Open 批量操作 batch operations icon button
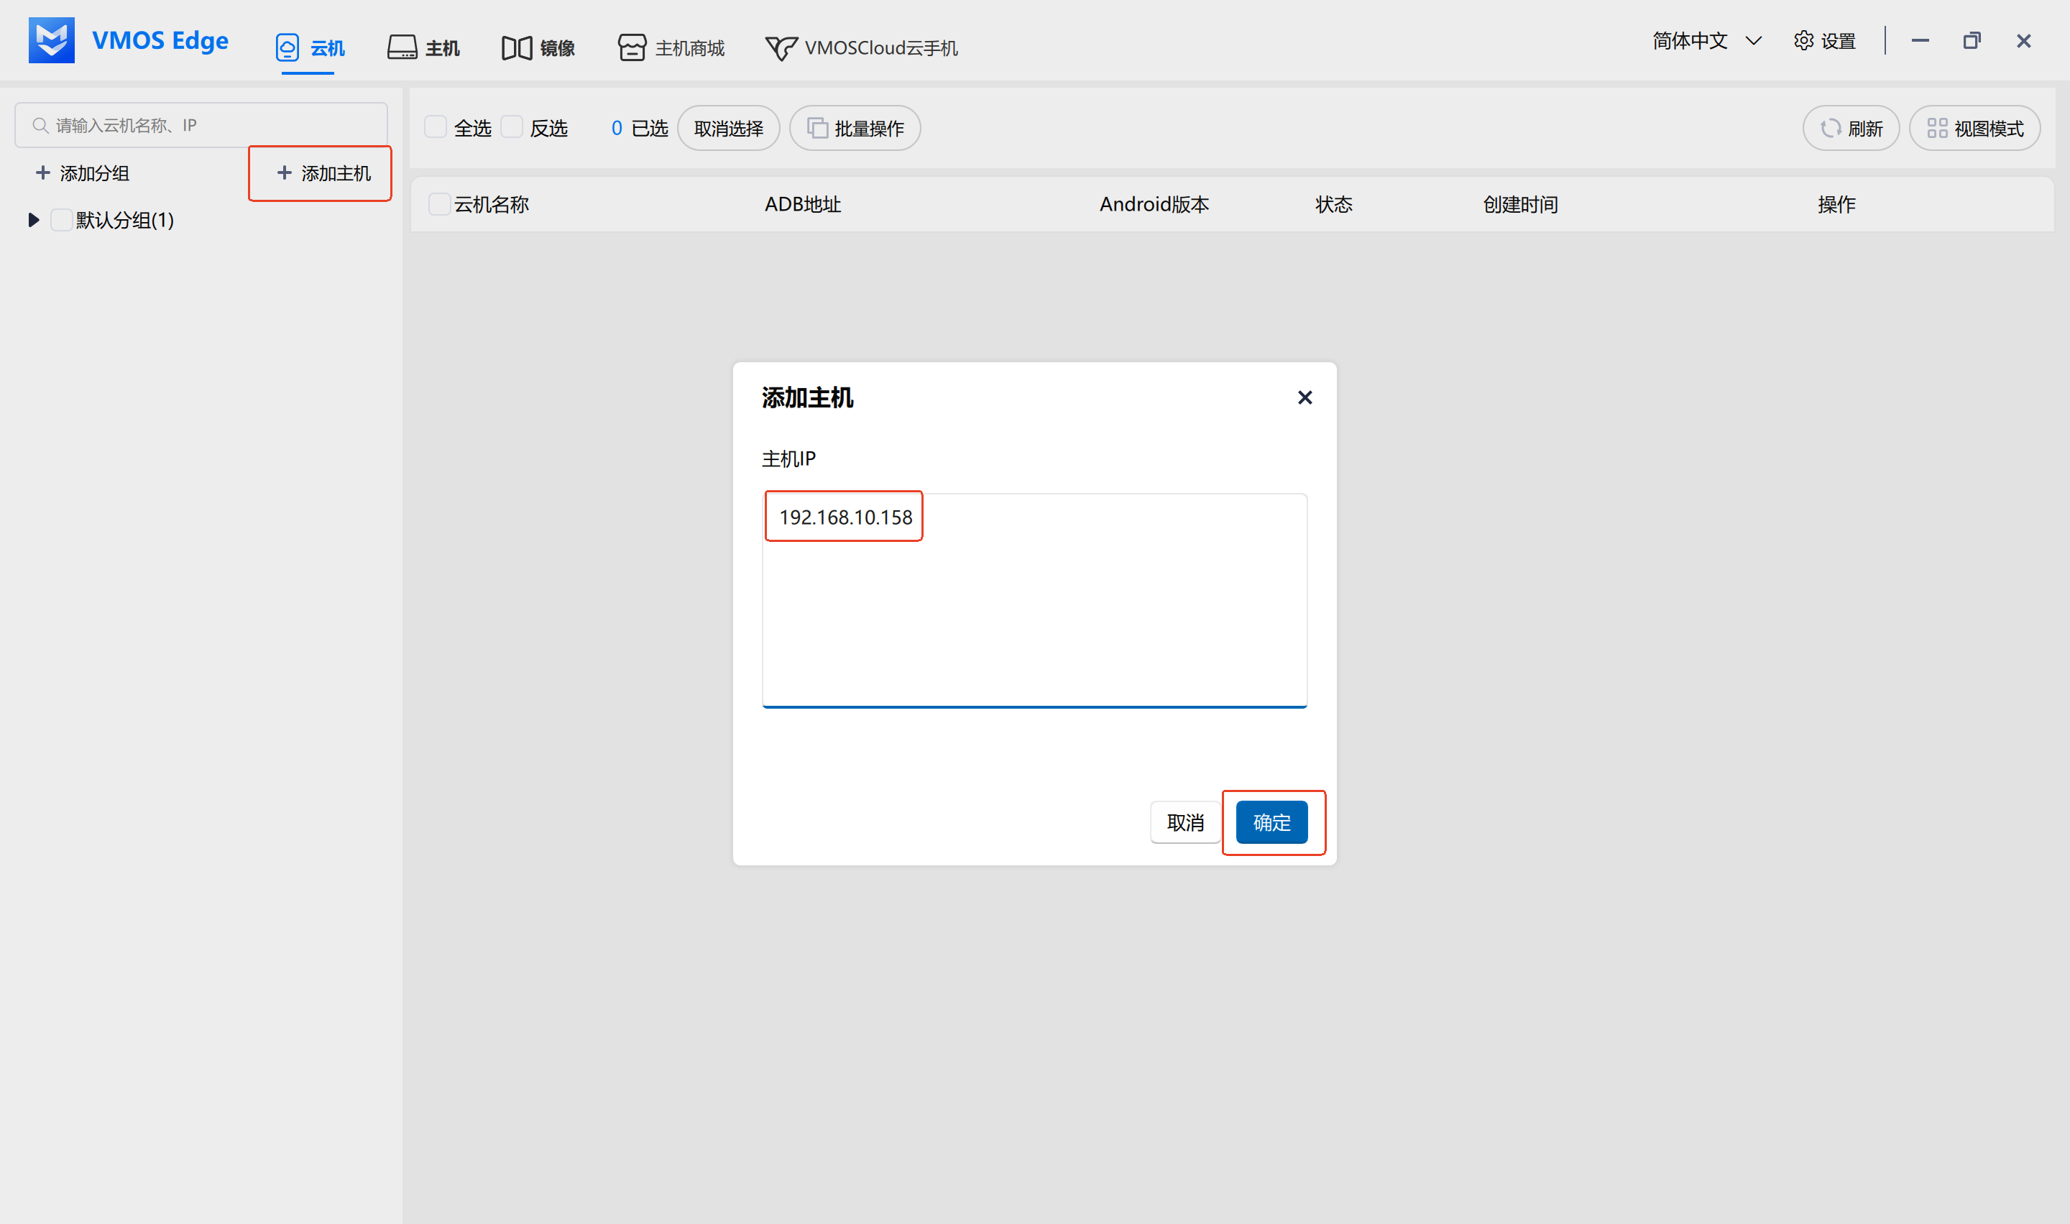Image resolution: width=2070 pixels, height=1224 pixels. (817, 128)
